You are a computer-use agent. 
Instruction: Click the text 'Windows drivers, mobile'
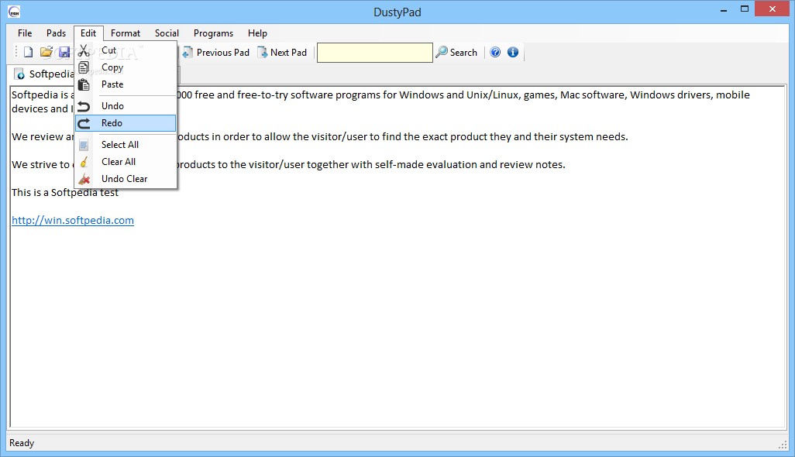(690, 94)
